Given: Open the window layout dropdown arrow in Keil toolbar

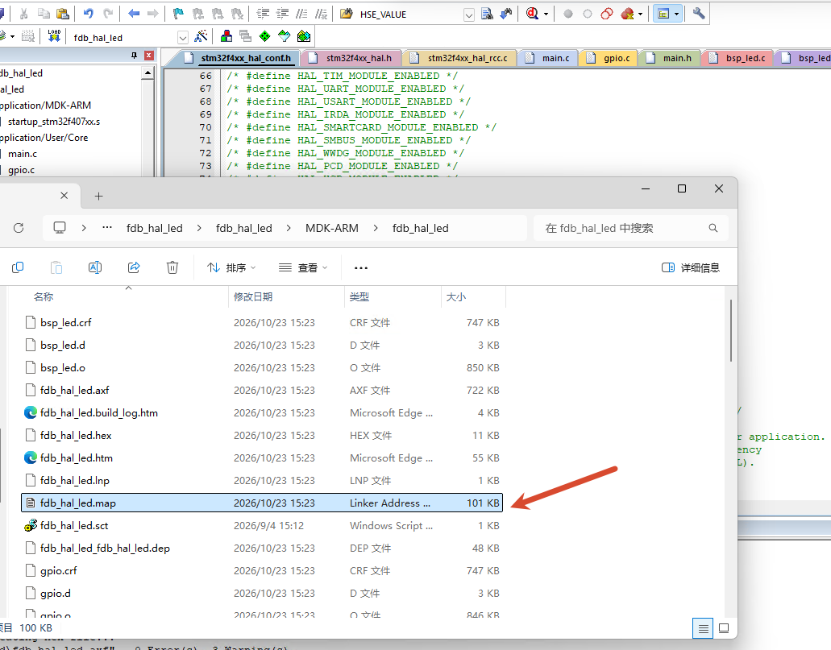Looking at the screenshot, I should tap(677, 14).
